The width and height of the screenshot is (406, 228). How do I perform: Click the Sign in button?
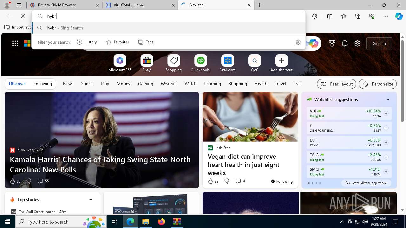[x=379, y=43]
